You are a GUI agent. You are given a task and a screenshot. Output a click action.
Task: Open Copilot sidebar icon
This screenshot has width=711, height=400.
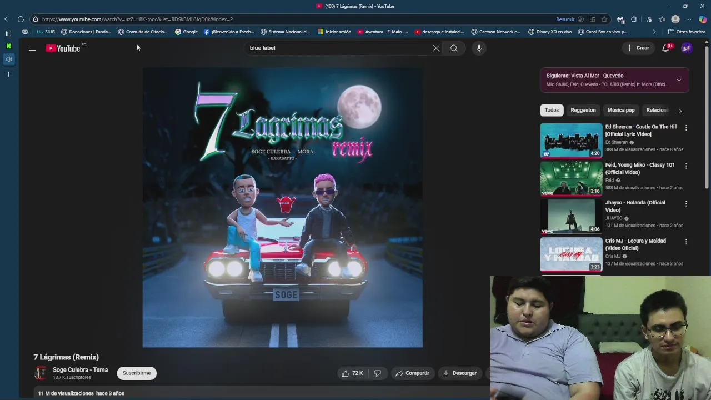point(703,19)
